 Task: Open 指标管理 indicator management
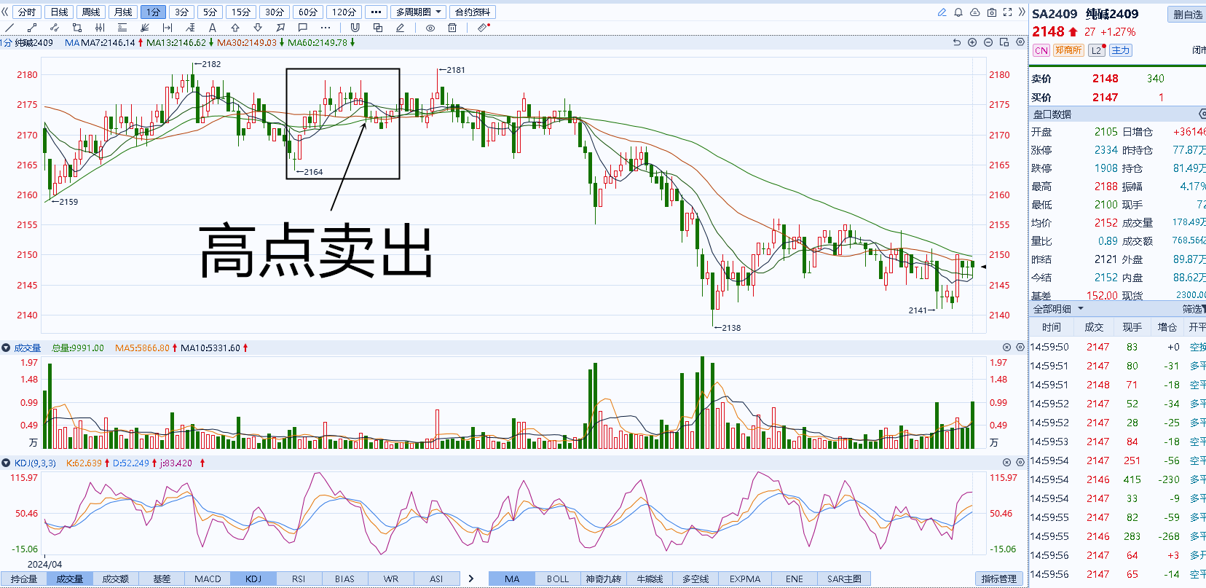[x=998, y=579]
